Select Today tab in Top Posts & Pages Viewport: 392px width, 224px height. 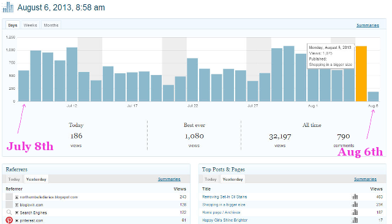(210, 179)
